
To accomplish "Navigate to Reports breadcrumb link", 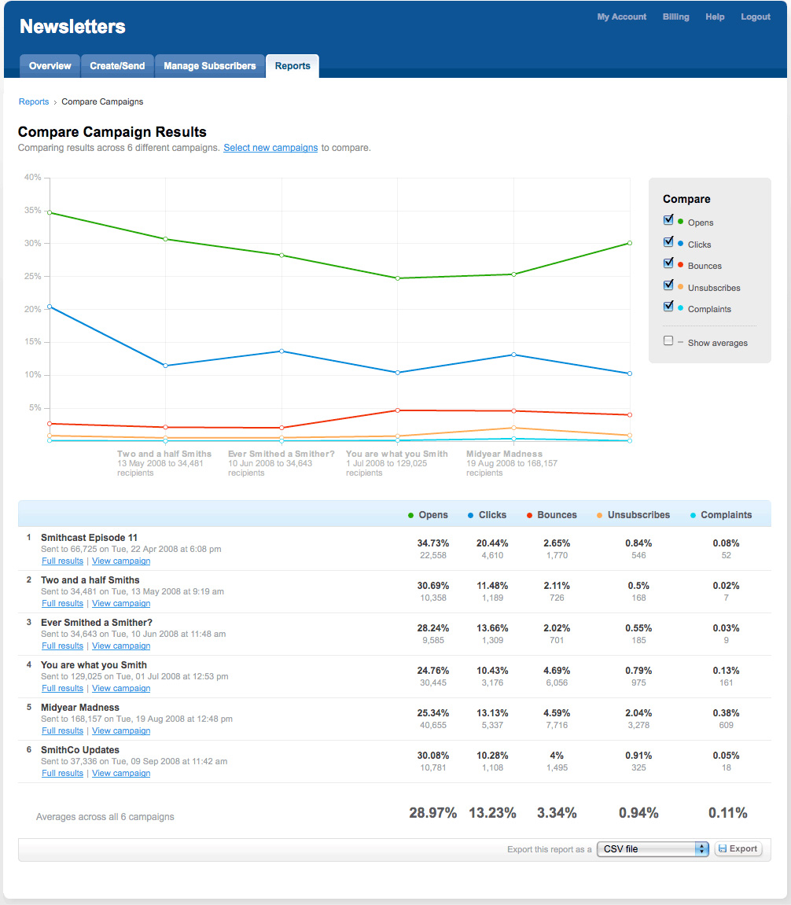I will coord(34,101).
